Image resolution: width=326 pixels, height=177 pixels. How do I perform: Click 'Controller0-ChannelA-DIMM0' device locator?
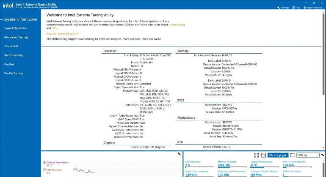click(x=239, y=65)
